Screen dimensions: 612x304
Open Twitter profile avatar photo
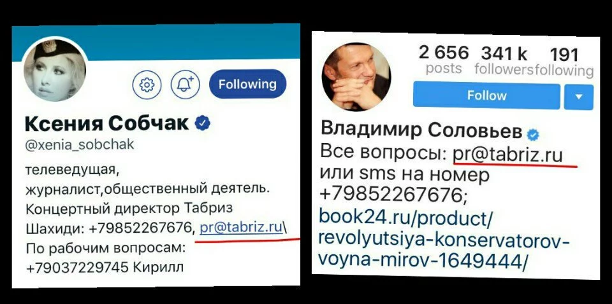click(55, 70)
